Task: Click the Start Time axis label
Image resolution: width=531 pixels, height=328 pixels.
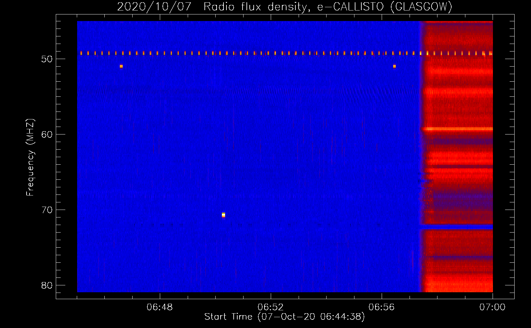Action: (285, 317)
